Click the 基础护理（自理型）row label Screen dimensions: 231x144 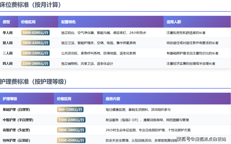pos(18,110)
